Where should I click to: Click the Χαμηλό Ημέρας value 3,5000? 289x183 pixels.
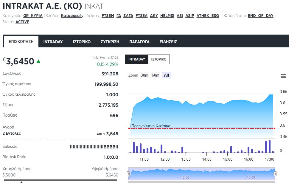[9, 175]
